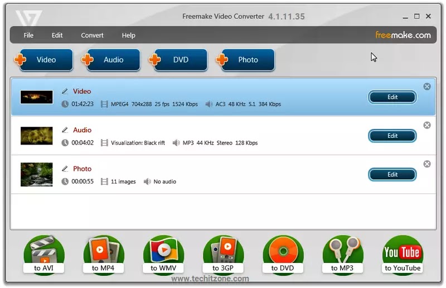The image size is (446, 288).
Task: Edit the Photo item with Edit button
Action: [392, 175]
